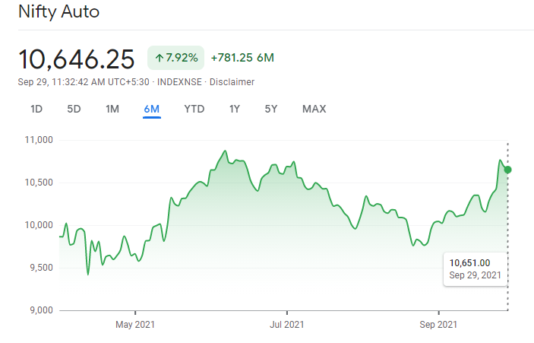The image size is (534, 343).
Task: Select the active 6M tab
Action: (151, 109)
